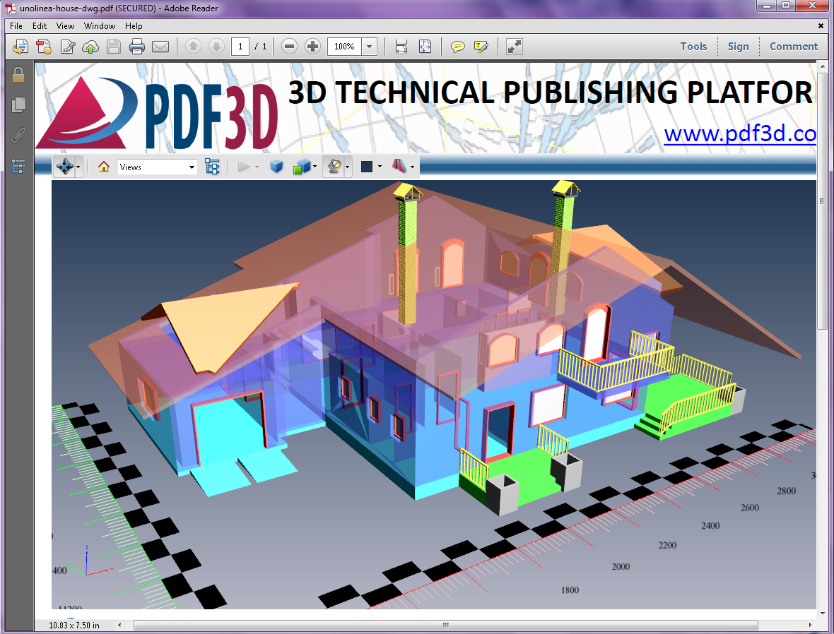Screen dimensions: 834x634
Task: Open the zoom percentage dropdown
Action: click(x=369, y=47)
